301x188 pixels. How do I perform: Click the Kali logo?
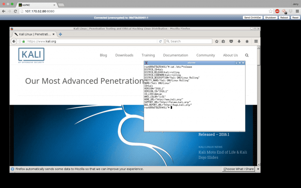tap(31, 55)
